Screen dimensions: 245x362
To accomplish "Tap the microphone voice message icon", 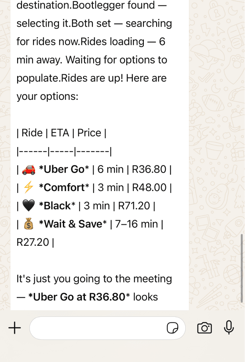I will [x=229, y=327].
